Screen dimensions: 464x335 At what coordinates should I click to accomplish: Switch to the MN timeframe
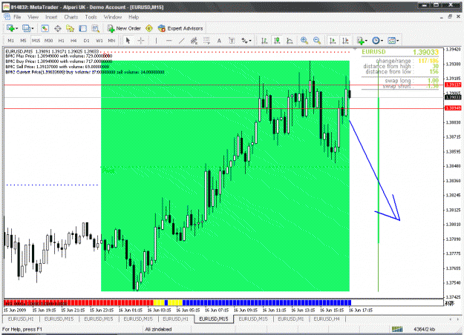(111, 41)
